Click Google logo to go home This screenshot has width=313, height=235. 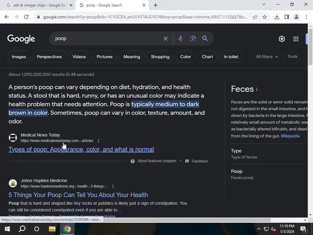pyautogui.click(x=21, y=39)
